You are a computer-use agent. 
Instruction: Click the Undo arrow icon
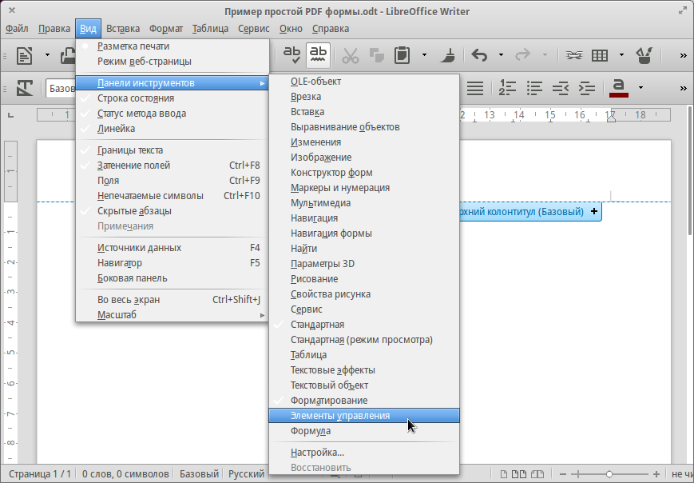pos(479,55)
